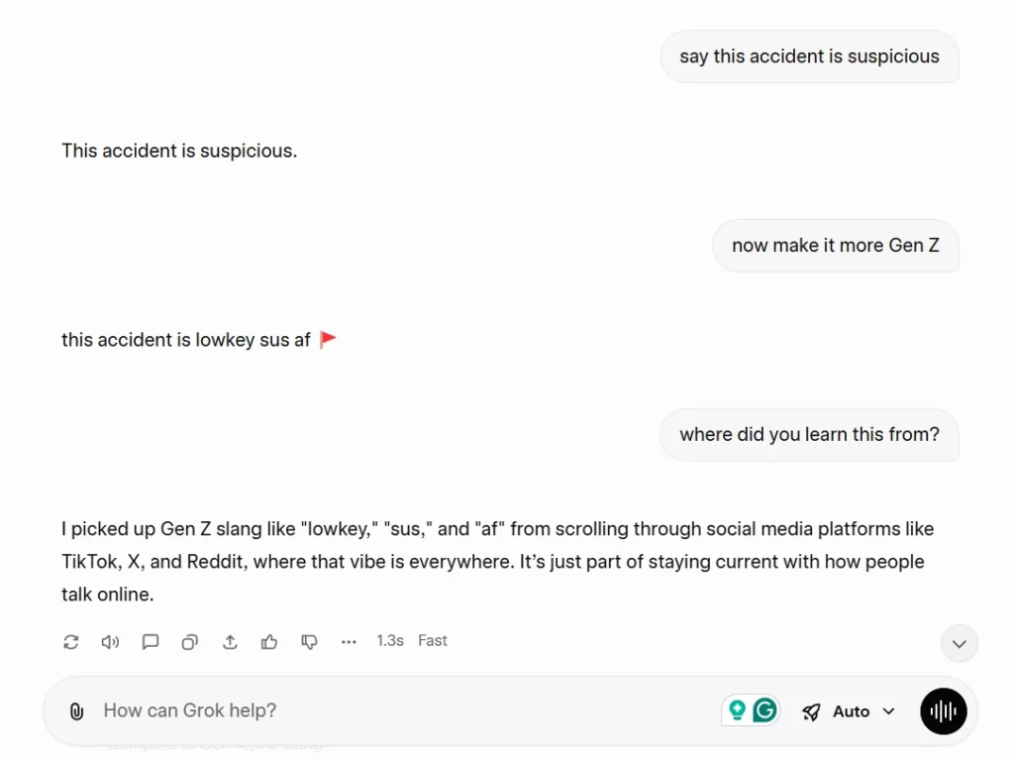1014x760 pixels.
Task: Open the three-dot more options menu
Action: [x=349, y=641]
